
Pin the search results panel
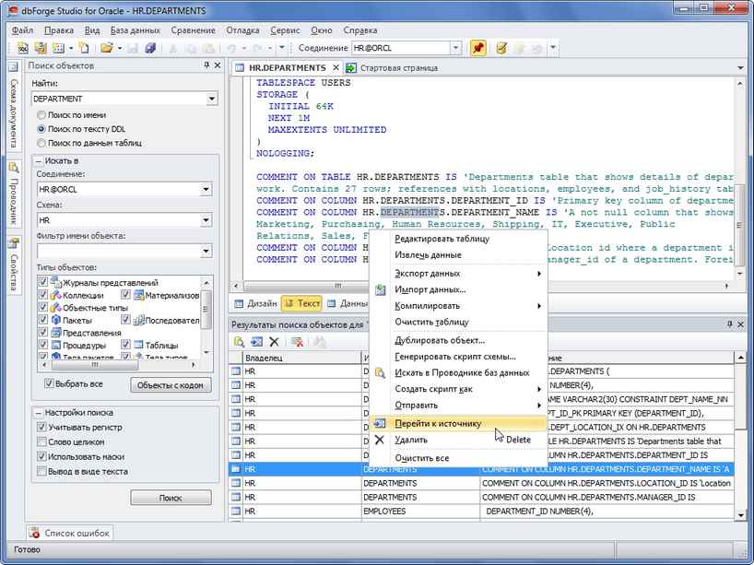tap(730, 324)
